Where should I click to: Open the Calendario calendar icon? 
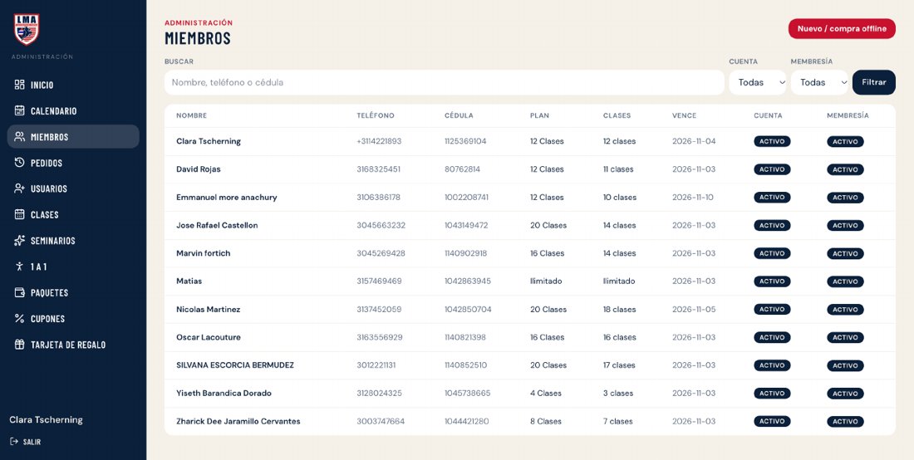pos(19,110)
